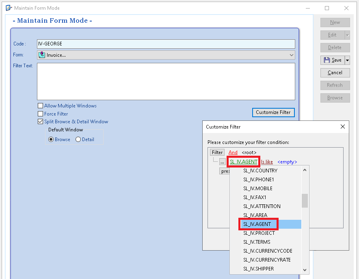
Task: Click the Maintain Form Mode title bar icon
Action: pos(9,8)
